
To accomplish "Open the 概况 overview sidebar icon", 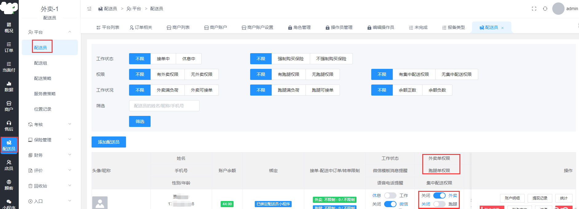I will pyautogui.click(x=9, y=27).
